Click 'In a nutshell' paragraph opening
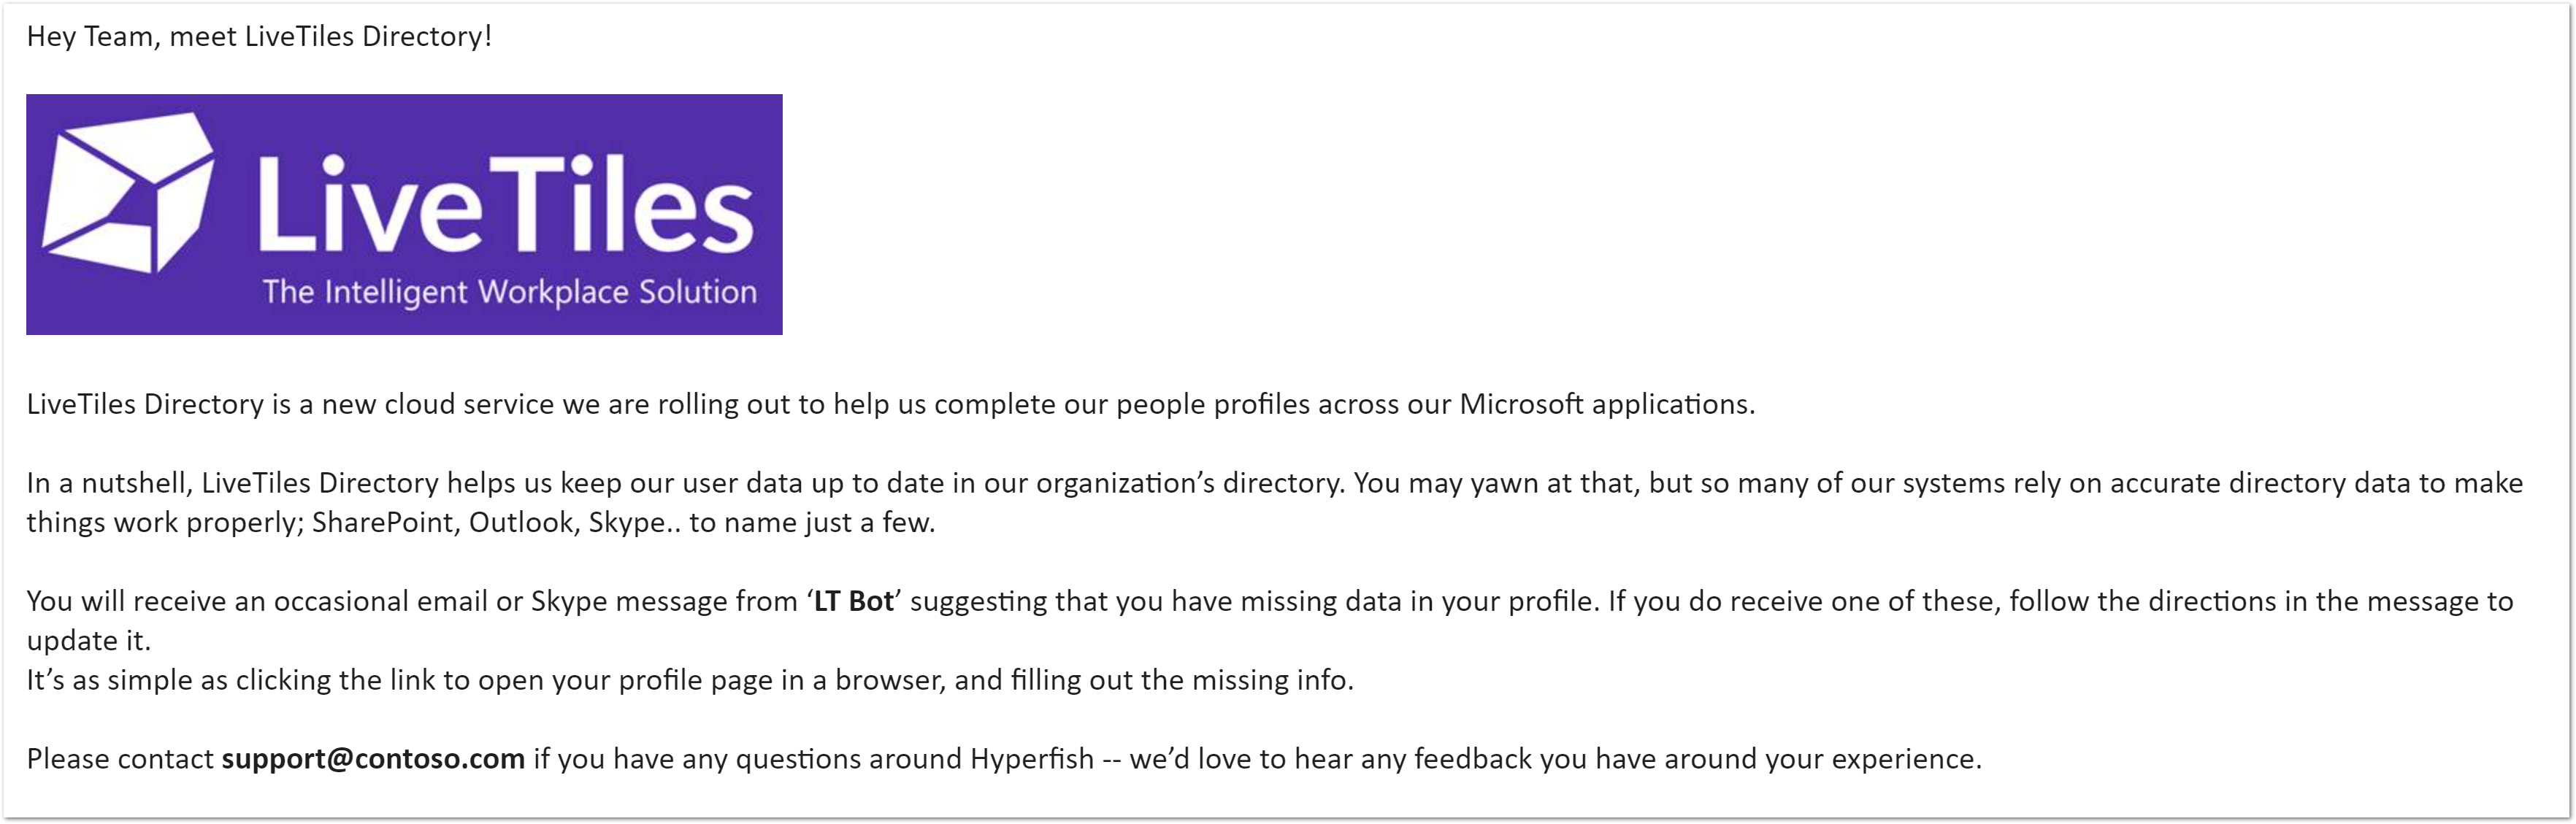The image size is (2576, 824). (108, 483)
